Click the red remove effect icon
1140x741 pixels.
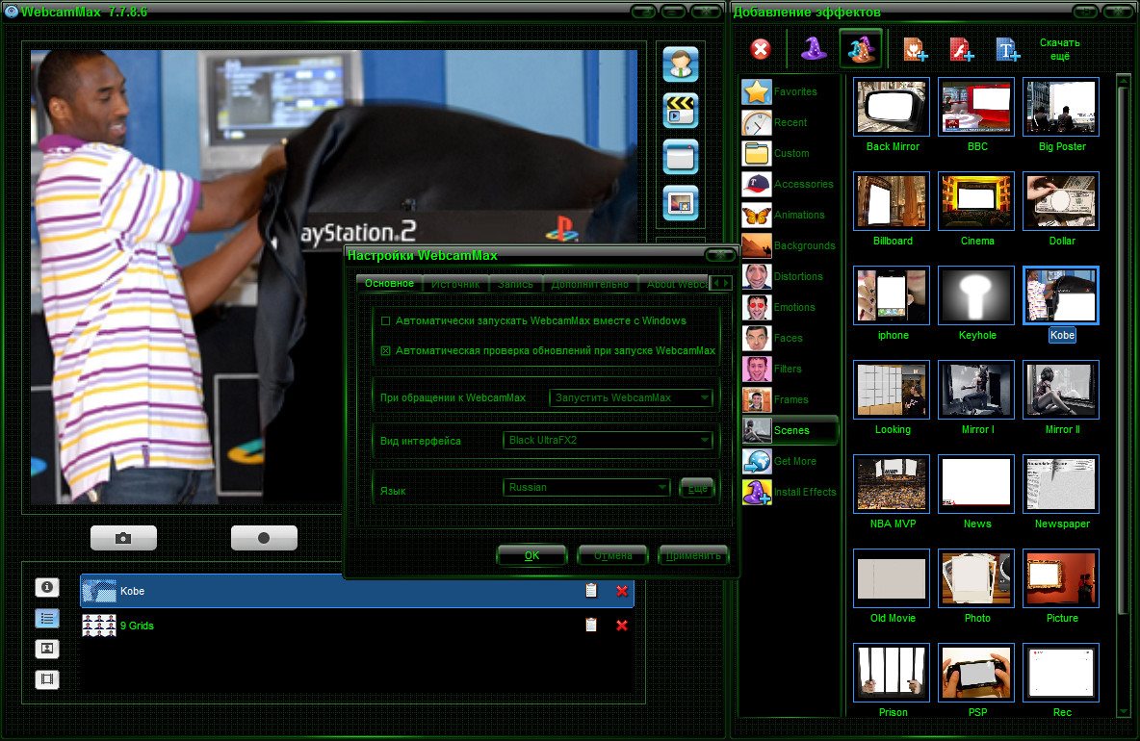click(761, 49)
